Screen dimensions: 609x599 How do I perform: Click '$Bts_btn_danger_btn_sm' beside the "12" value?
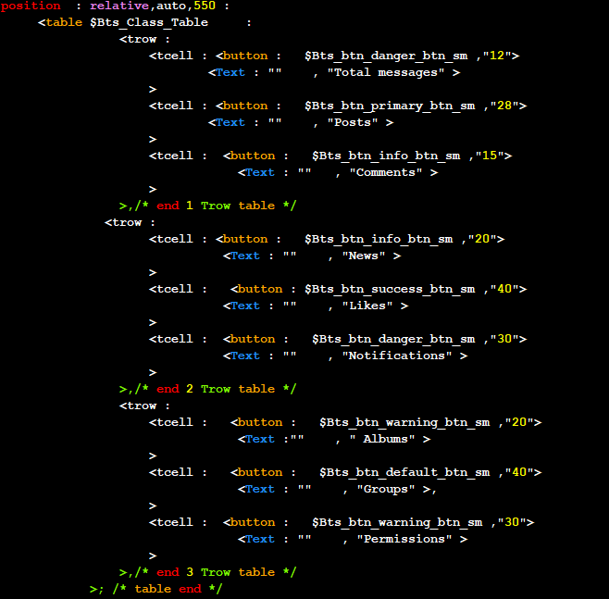pyautogui.click(x=386, y=56)
